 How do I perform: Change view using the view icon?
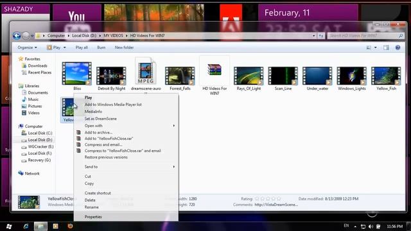(x=369, y=47)
